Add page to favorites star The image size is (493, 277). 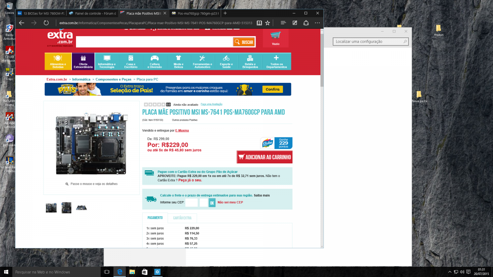[x=268, y=23]
